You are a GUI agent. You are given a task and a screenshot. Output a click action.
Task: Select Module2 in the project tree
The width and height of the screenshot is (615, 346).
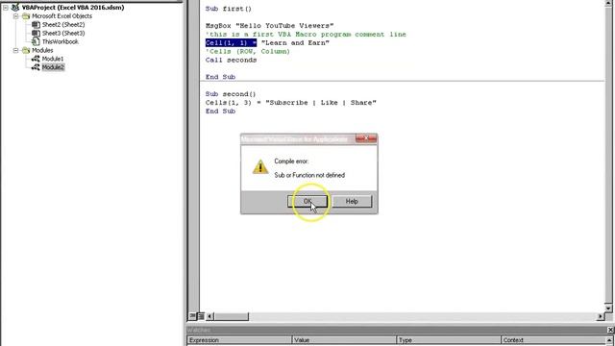53,67
